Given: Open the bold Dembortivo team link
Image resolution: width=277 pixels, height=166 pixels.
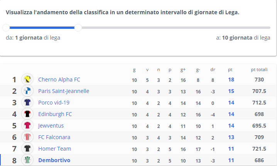Looking at the screenshot, I should (54, 160).
